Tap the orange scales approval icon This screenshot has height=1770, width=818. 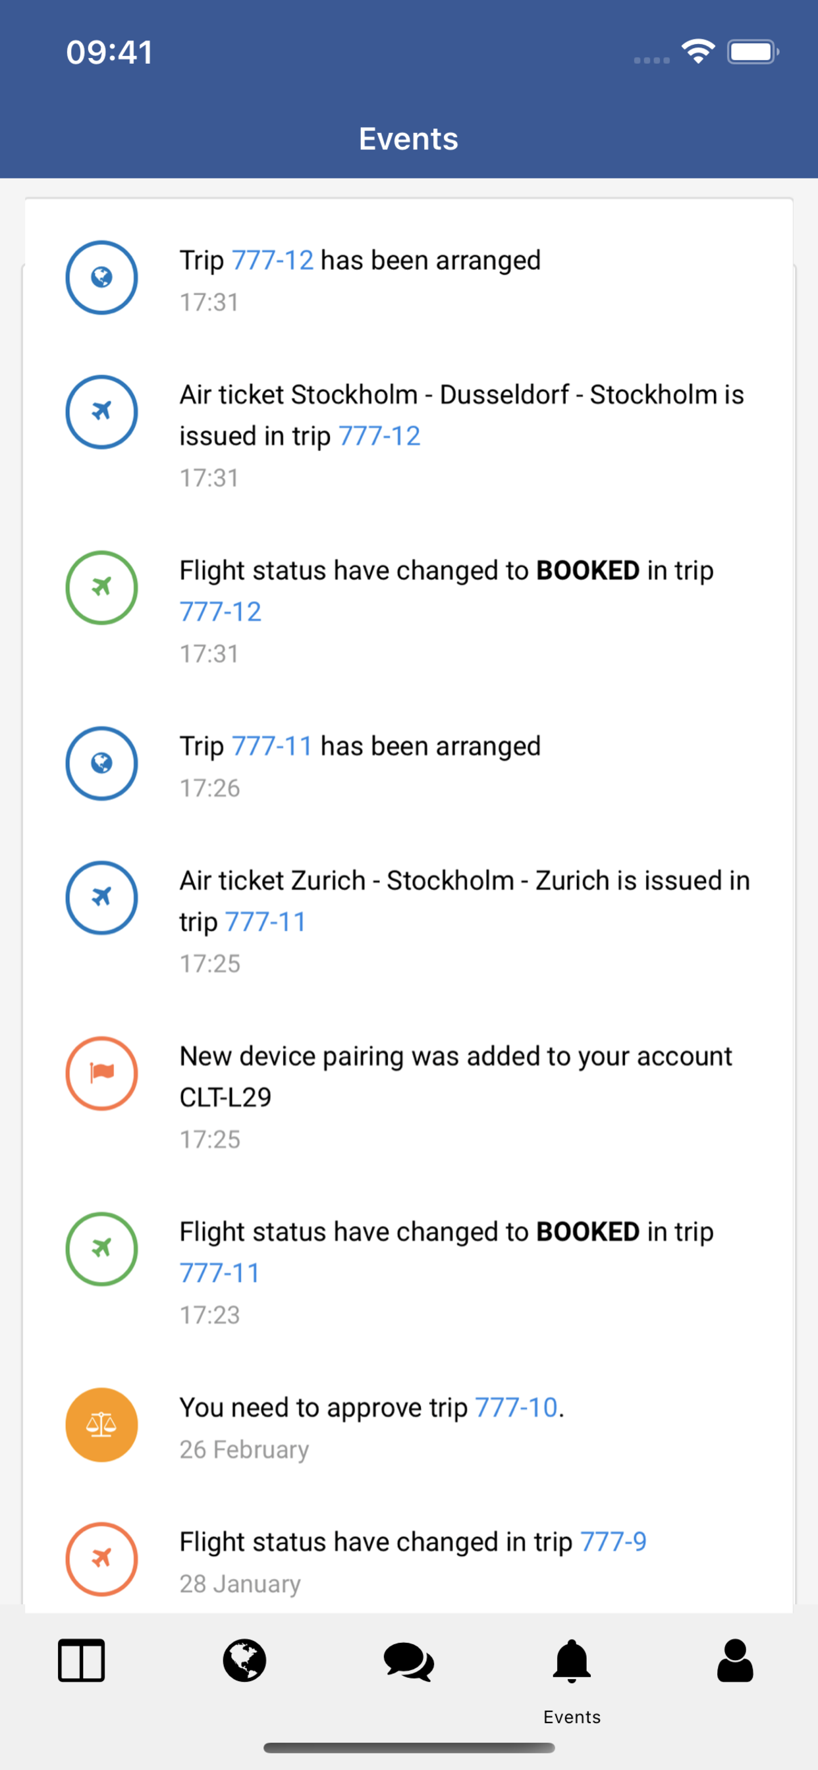click(101, 1424)
